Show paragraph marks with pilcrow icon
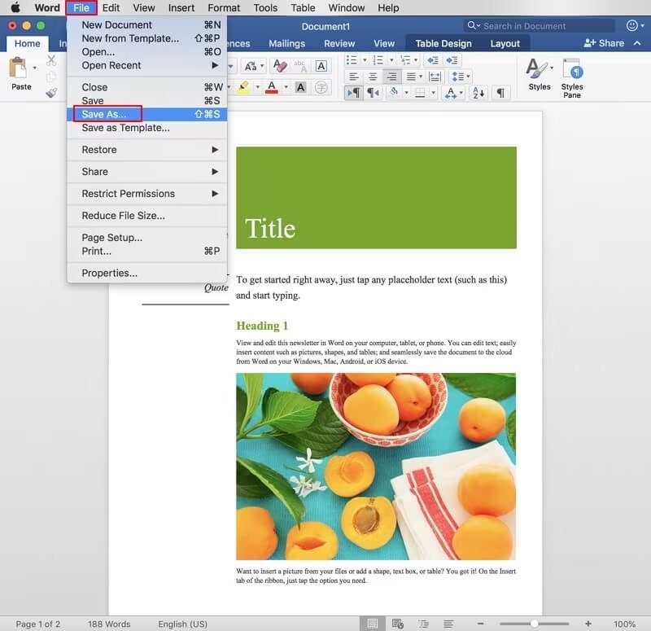651x631 pixels. (x=501, y=93)
